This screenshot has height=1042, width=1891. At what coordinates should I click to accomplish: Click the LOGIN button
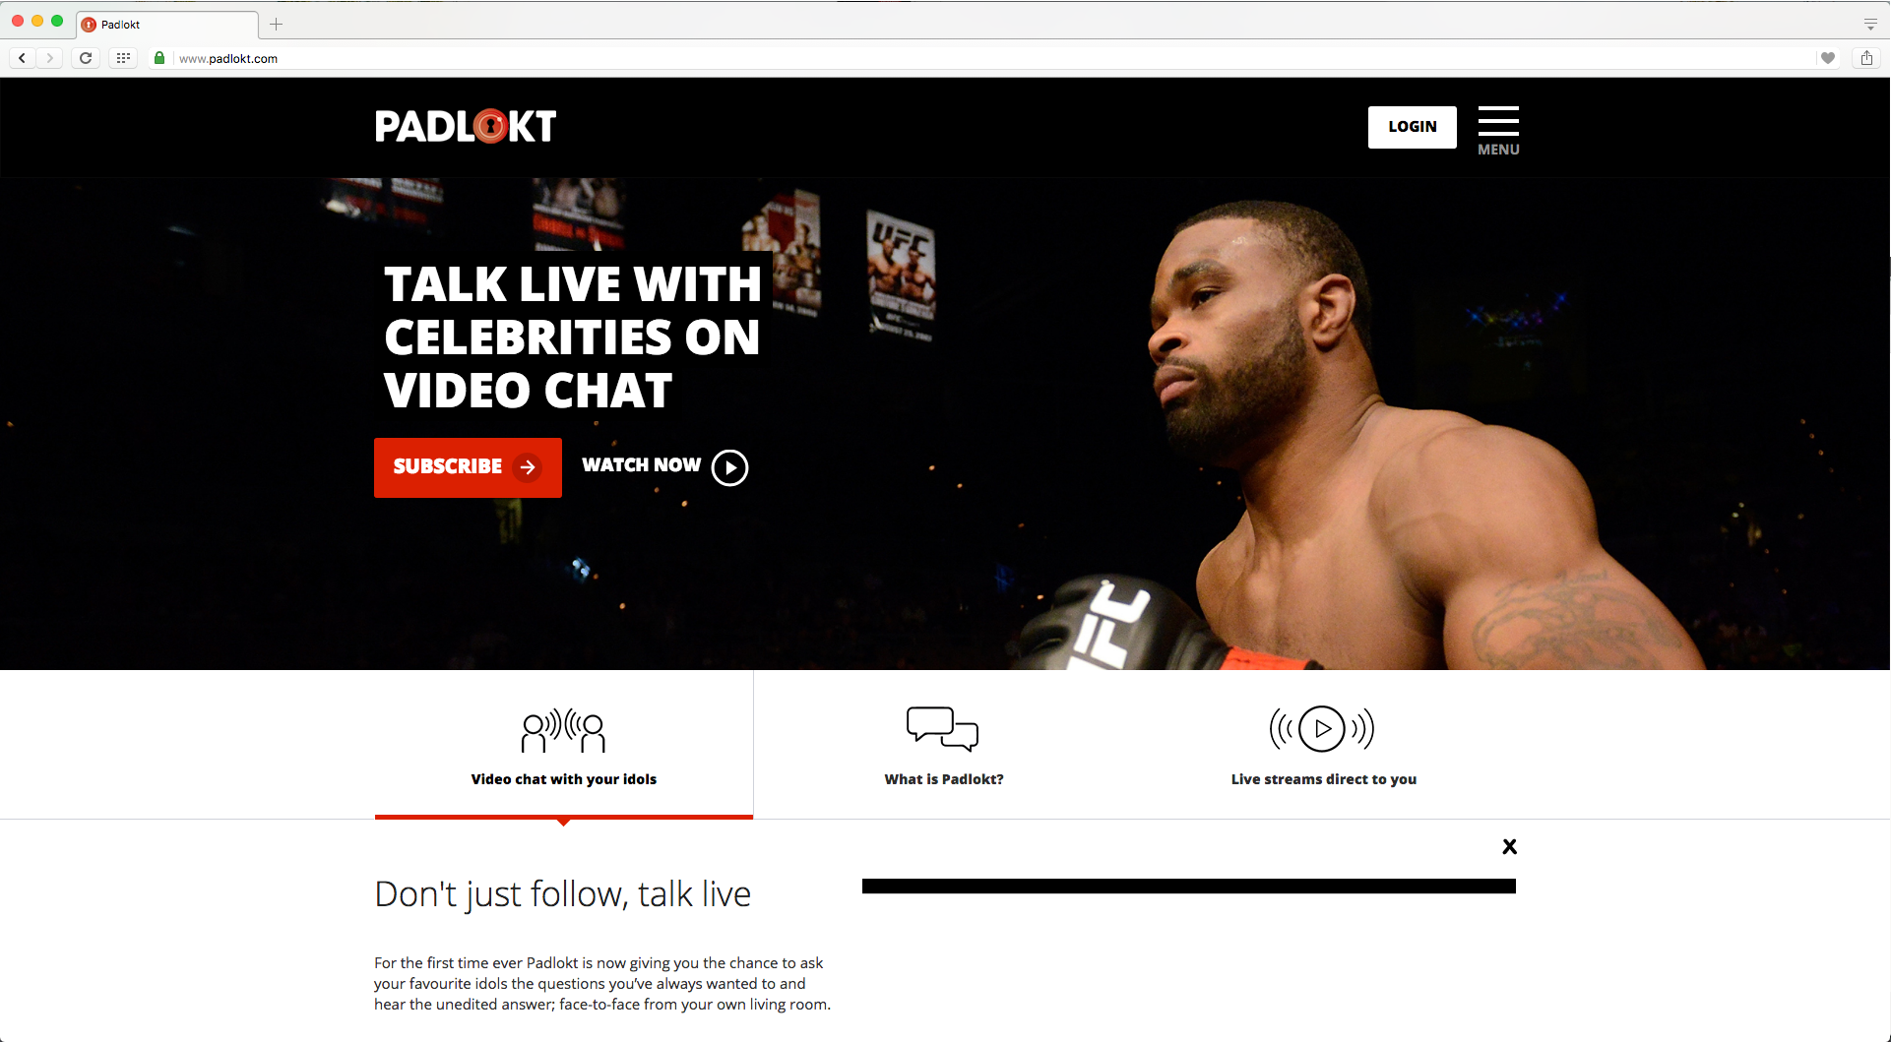(1413, 127)
